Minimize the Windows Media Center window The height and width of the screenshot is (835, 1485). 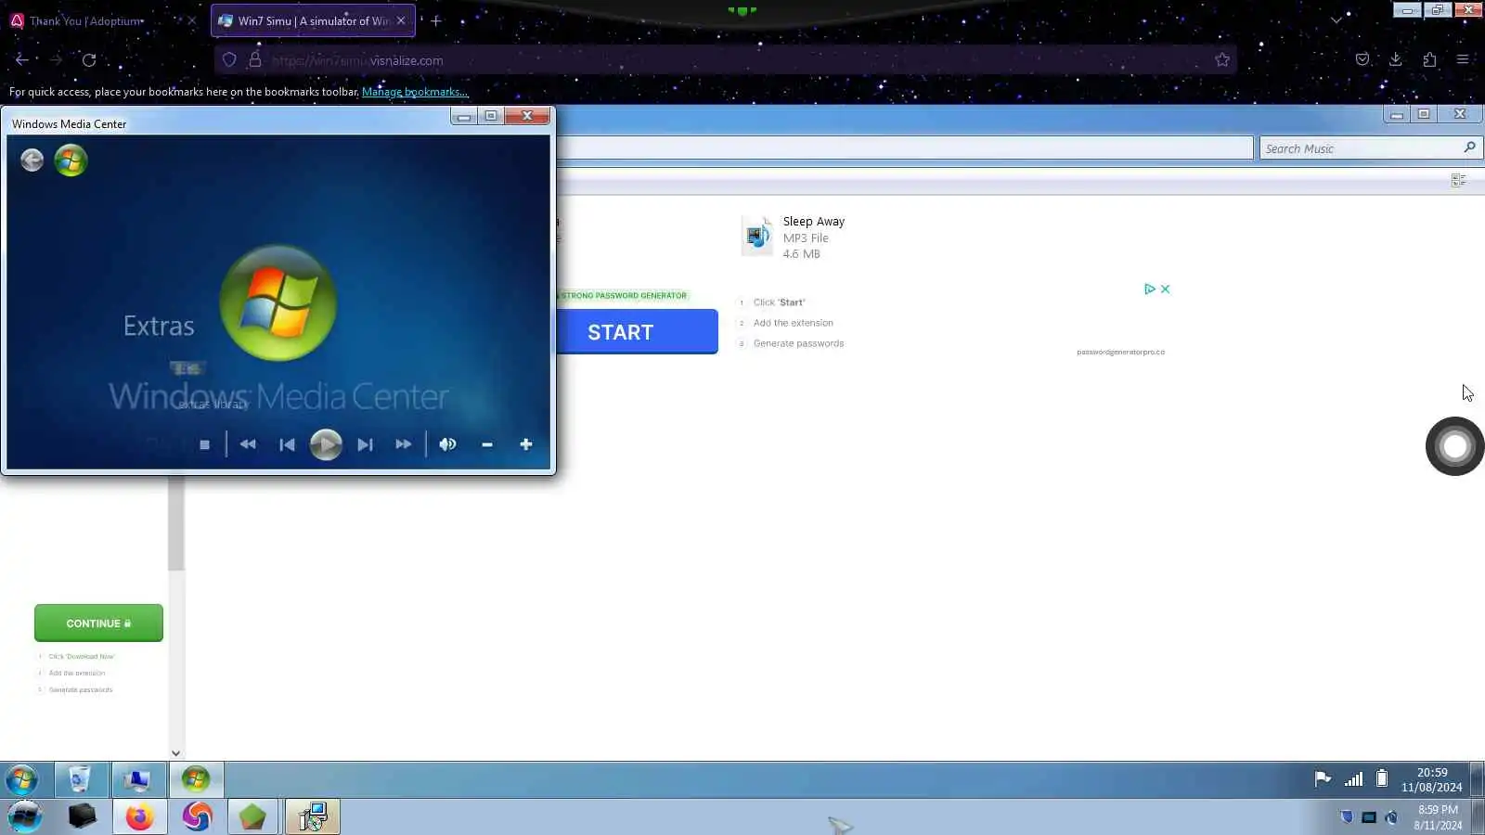(x=464, y=116)
